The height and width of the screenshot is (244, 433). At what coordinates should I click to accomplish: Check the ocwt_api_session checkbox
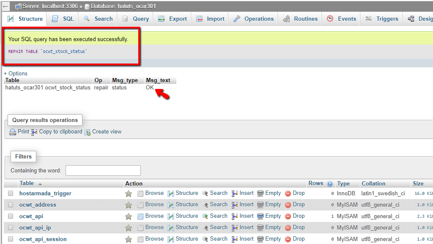click(x=11, y=238)
